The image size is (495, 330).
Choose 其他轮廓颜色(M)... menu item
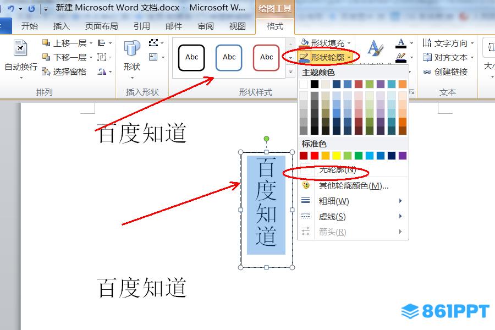pos(353,186)
